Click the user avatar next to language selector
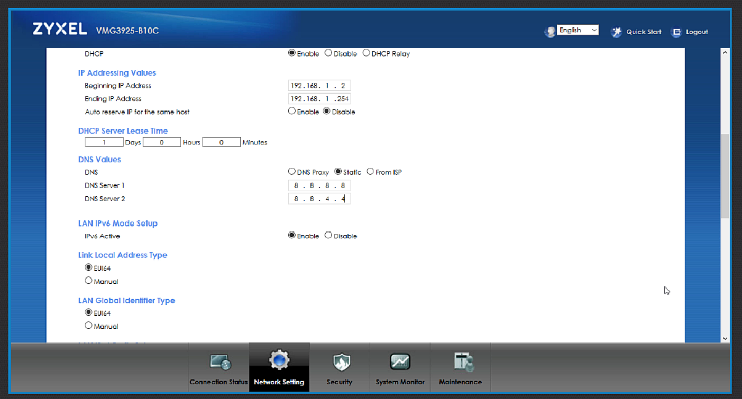Viewport: 742px width, 399px height. pyautogui.click(x=550, y=31)
